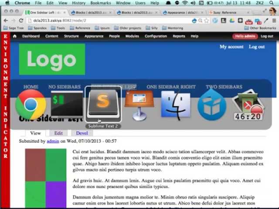Screen dimensions: 279x209
Task: Open Content in admin toolbar
Action: click(52, 36)
